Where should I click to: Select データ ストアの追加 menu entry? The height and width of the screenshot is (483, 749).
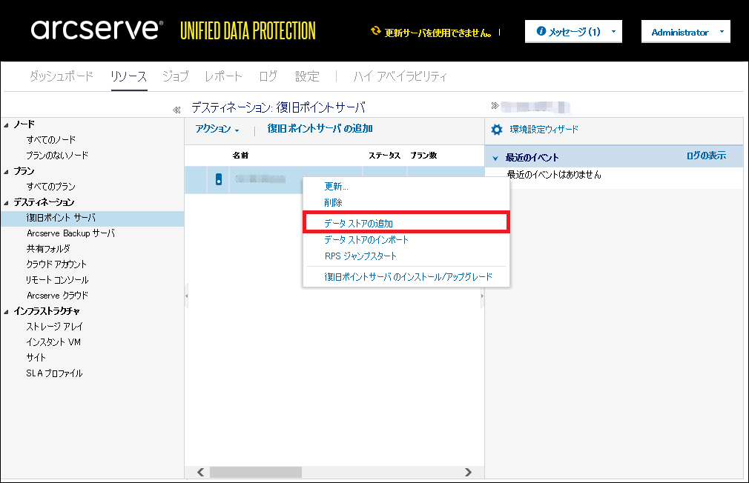coord(359,224)
